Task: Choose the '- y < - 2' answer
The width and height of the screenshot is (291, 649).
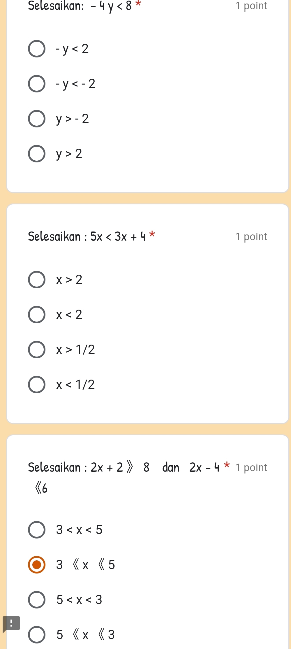Action: tap(37, 84)
